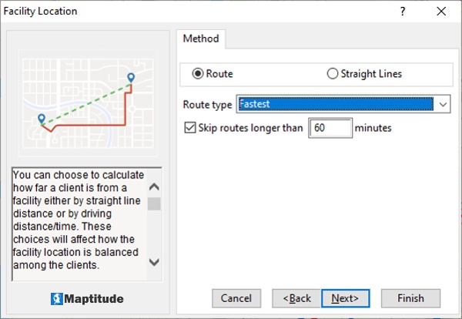
Task: Click the Fastest route type combo box
Action: (x=336, y=104)
